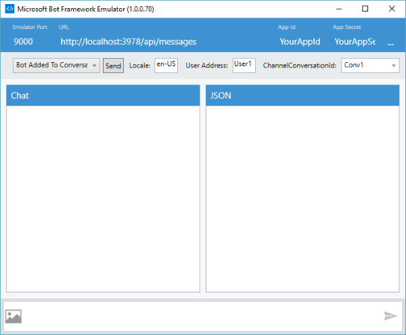This screenshot has width=406, height=335.
Task: Edit the App Secret field
Action: (x=355, y=42)
